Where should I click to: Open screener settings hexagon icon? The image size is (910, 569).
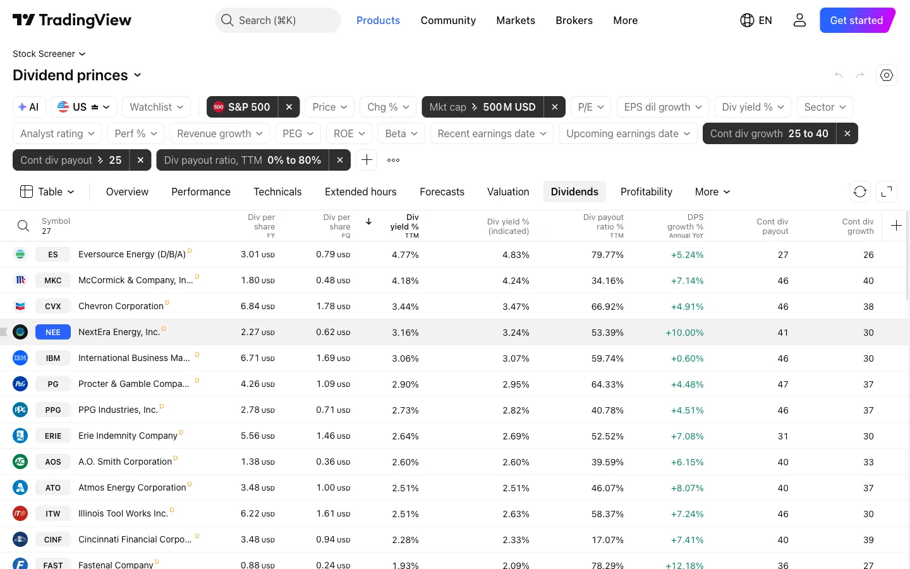[887, 75]
